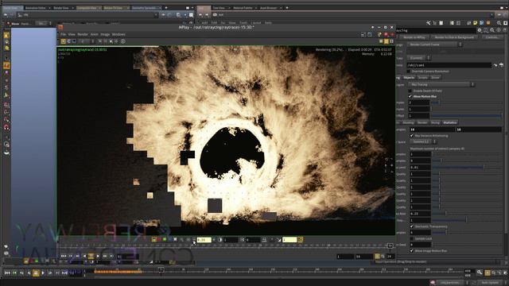The height and width of the screenshot is (286, 509).
Task: Open the Gamma 2.2 color space dropdown
Action: pyautogui.click(x=423, y=141)
